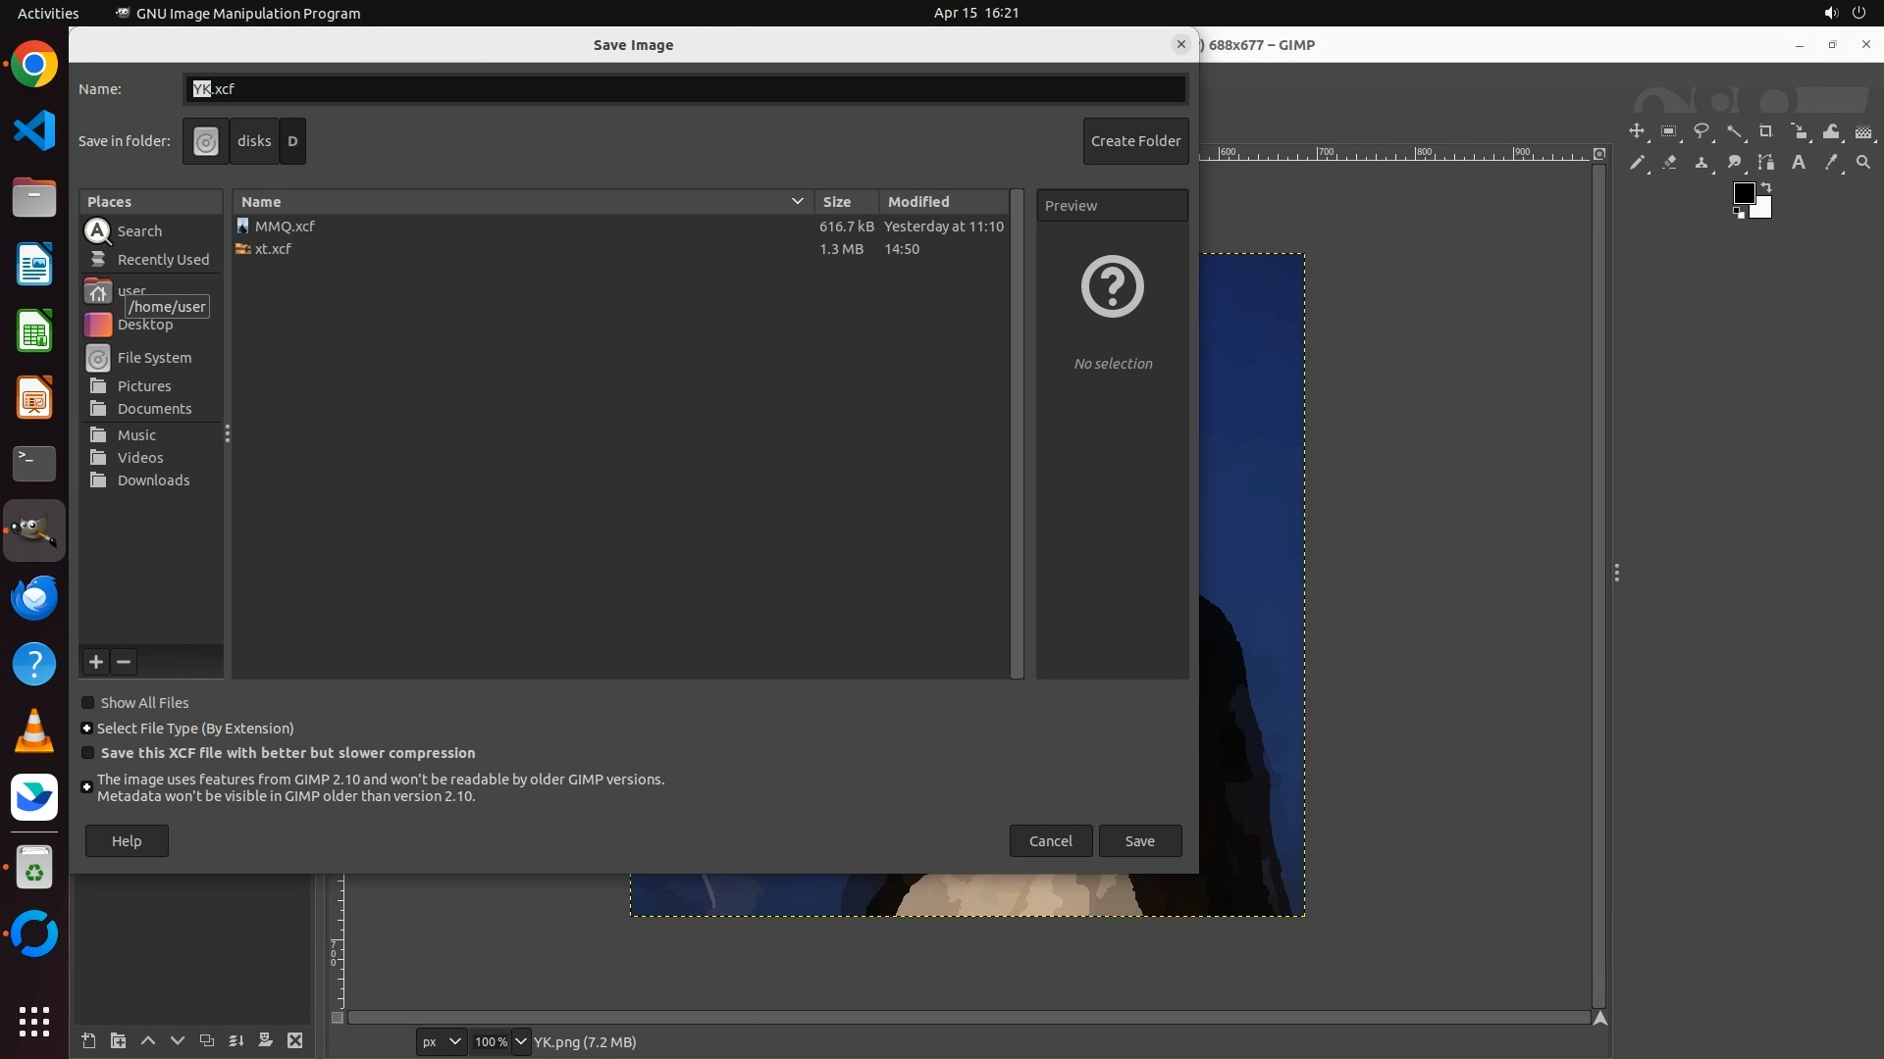Viewport: 1884px width, 1059px height.
Task: Click the delete layer icon
Action: coord(294,1040)
